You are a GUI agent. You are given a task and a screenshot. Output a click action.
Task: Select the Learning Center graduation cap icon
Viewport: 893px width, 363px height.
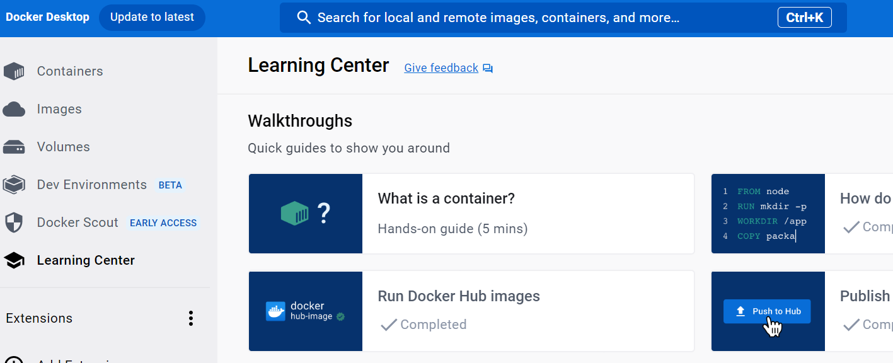click(x=14, y=260)
